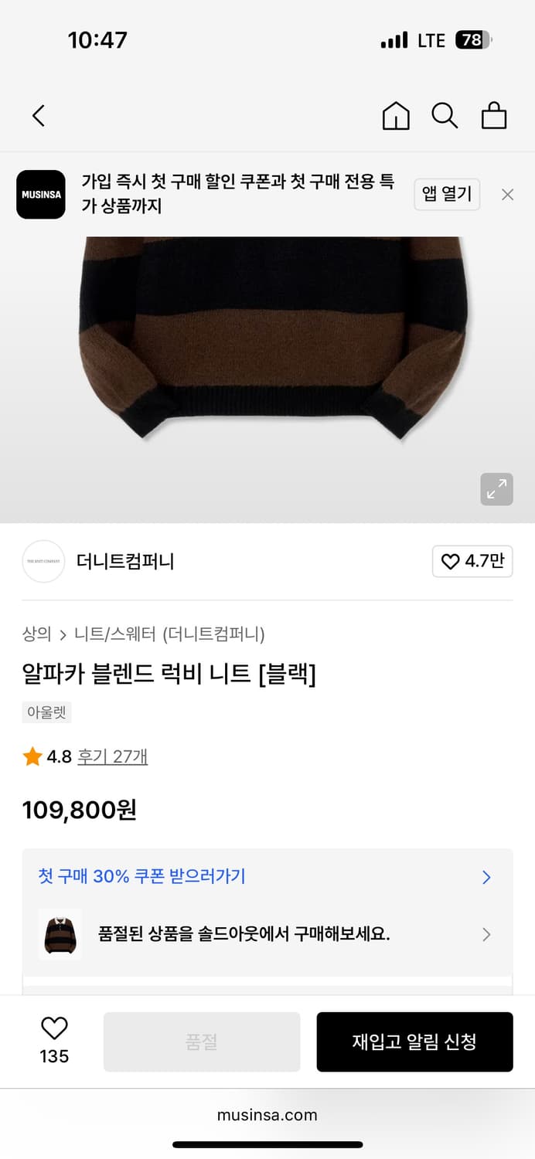Tap 앱 열기 to open the app
Viewport: 535px width, 1159px height.
[447, 195]
